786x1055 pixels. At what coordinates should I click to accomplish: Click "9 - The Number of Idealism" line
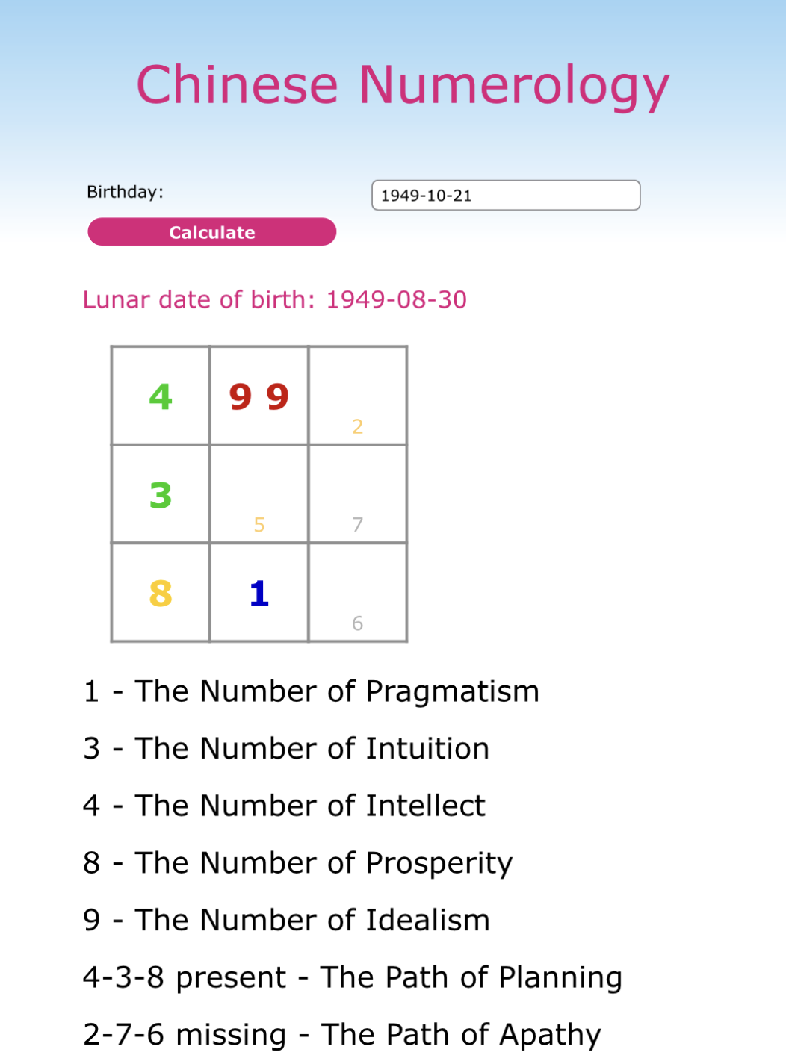pos(286,920)
